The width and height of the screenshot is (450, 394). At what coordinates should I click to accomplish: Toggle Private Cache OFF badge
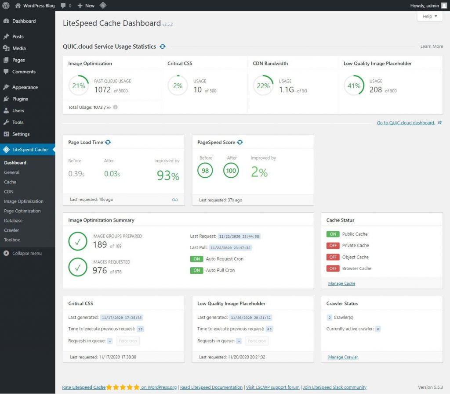(x=333, y=246)
